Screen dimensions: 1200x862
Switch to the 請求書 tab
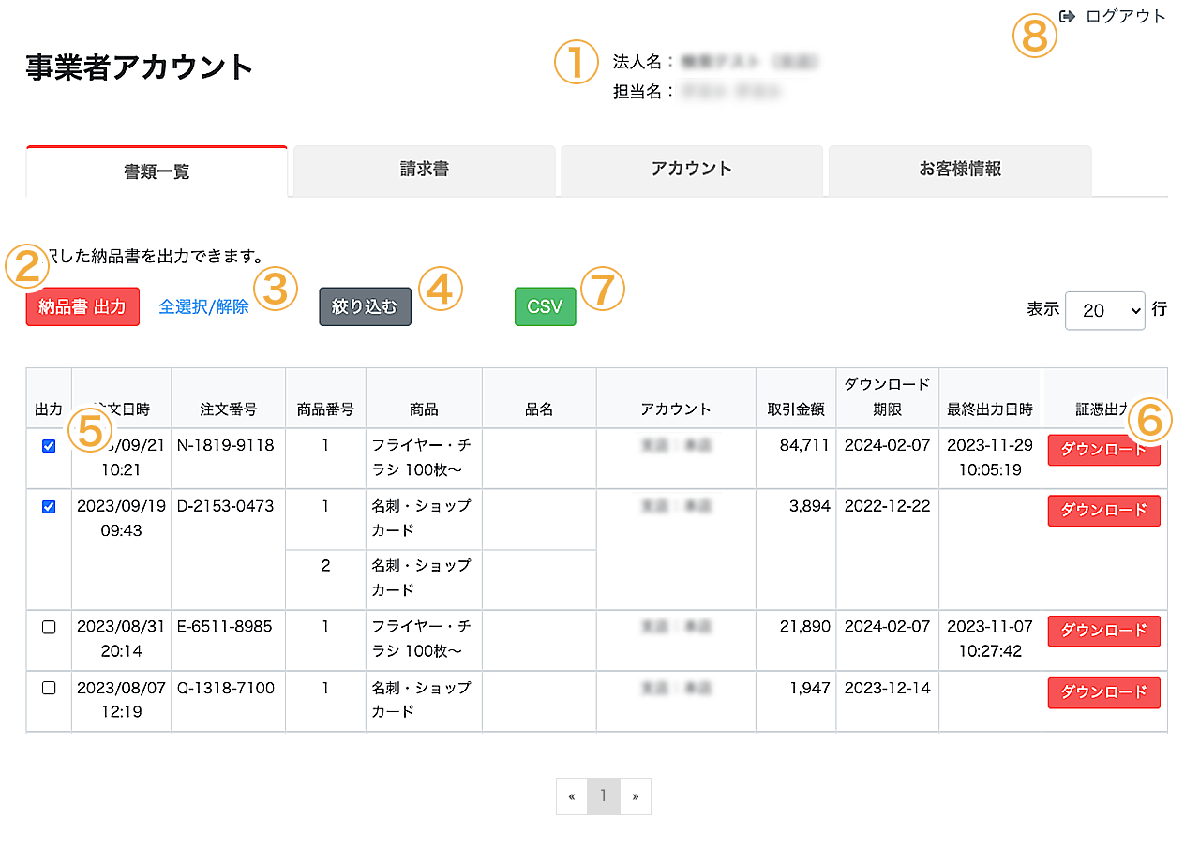coord(424,170)
